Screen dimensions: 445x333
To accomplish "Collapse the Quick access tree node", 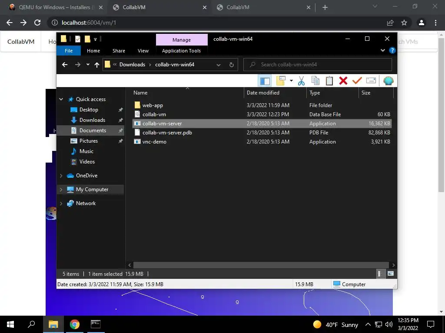I will tap(61, 99).
